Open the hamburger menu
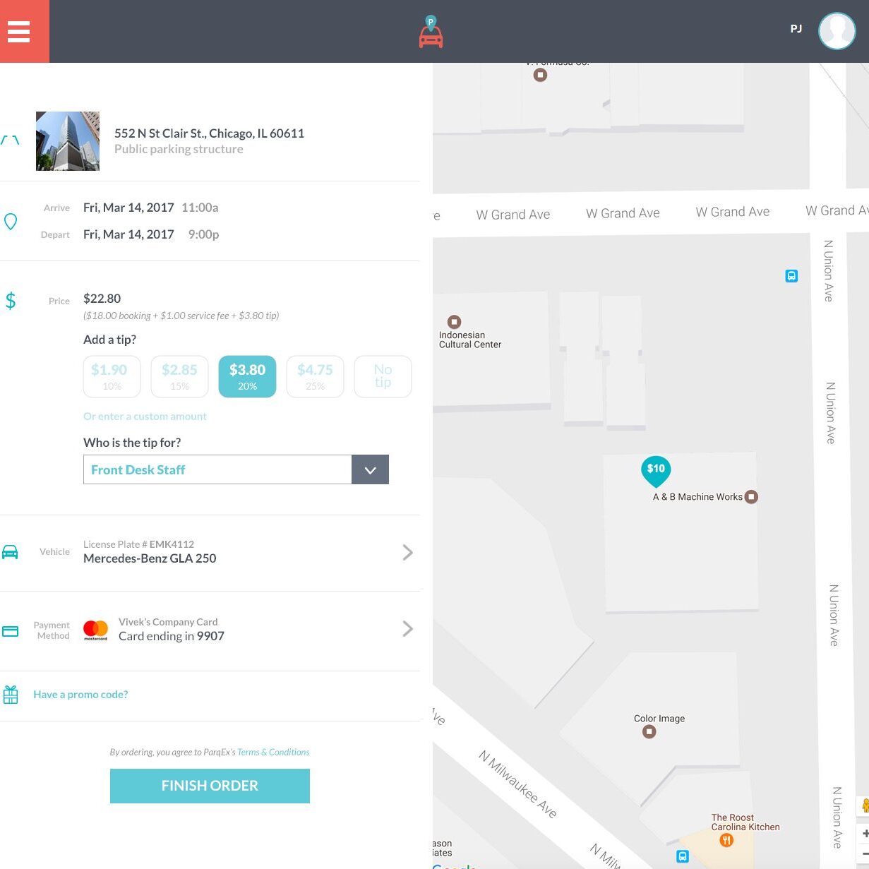The height and width of the screenshot is (869, 869). (19, 32)
